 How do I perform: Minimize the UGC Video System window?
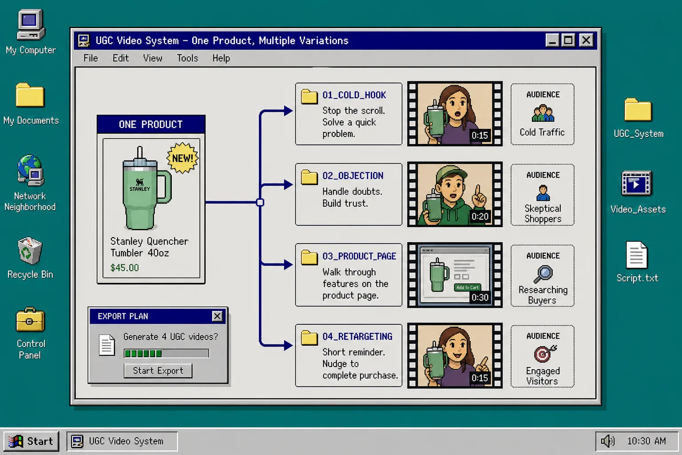552,40
